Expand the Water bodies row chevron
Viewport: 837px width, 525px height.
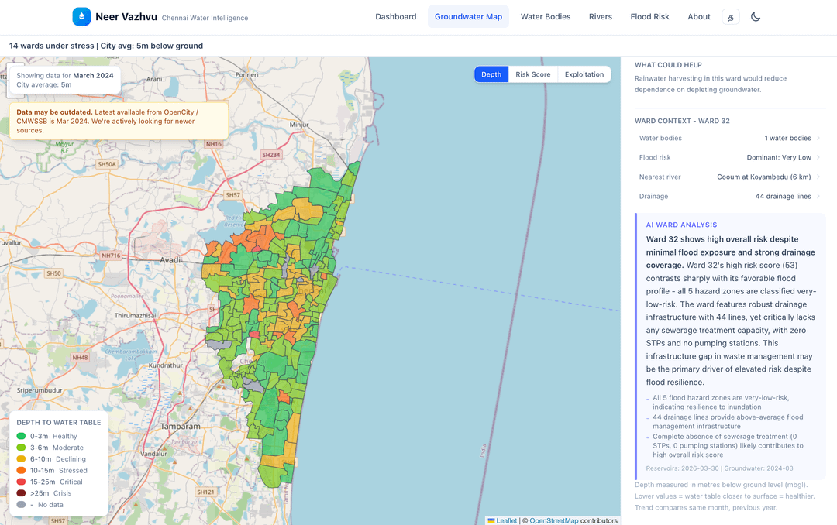tap(818, 139)
